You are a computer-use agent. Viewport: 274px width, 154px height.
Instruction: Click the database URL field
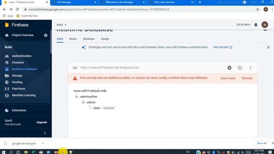pos(110,68)
